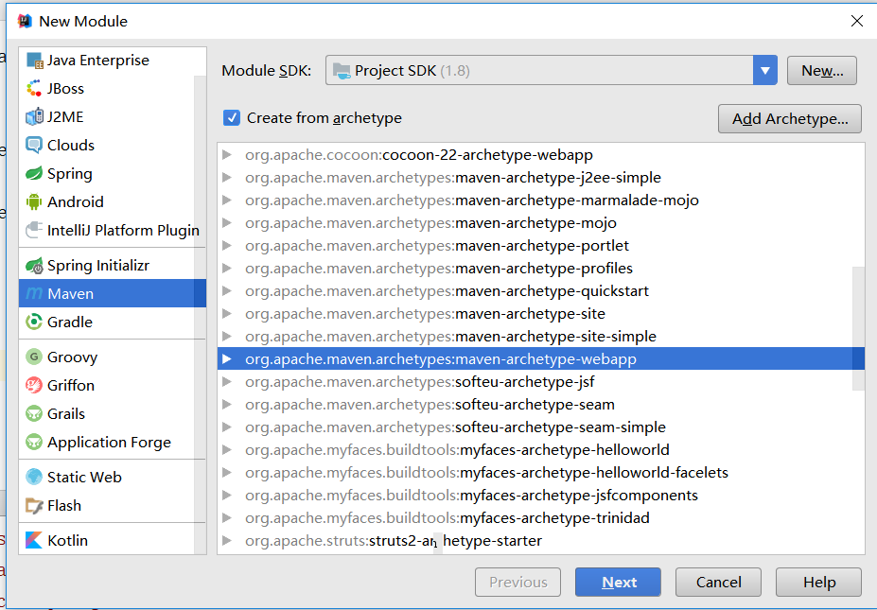Click the Previous button
Viewport: 877px width, 610px height.
pyautogui.click(x=517, y=582)
